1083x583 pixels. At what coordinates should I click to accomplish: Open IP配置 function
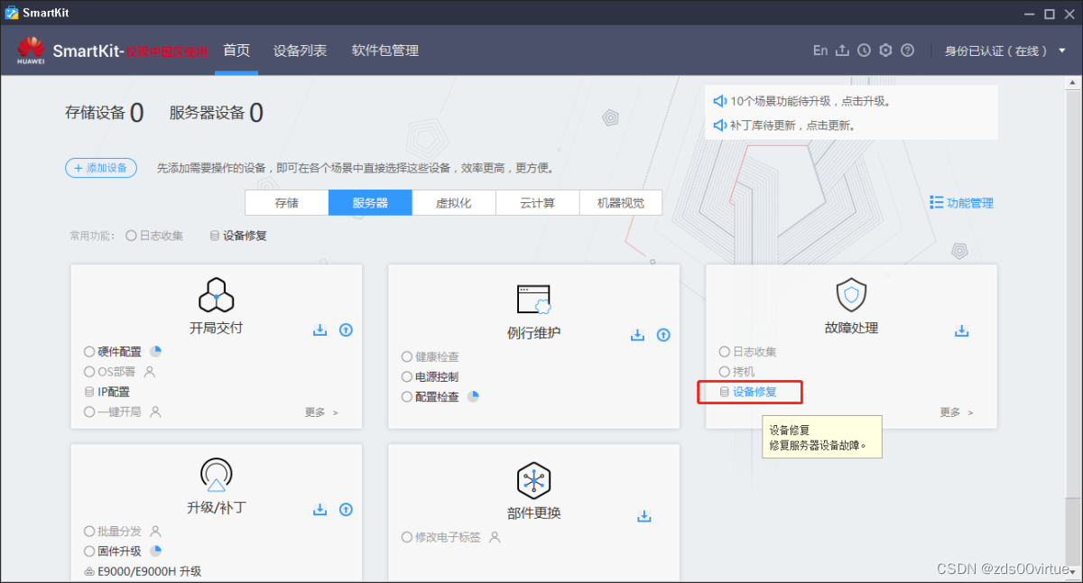(106, 392)
